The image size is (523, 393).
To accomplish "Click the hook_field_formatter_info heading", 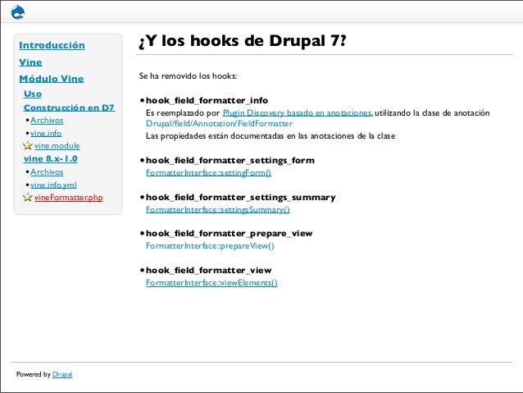I will [207, 100].
